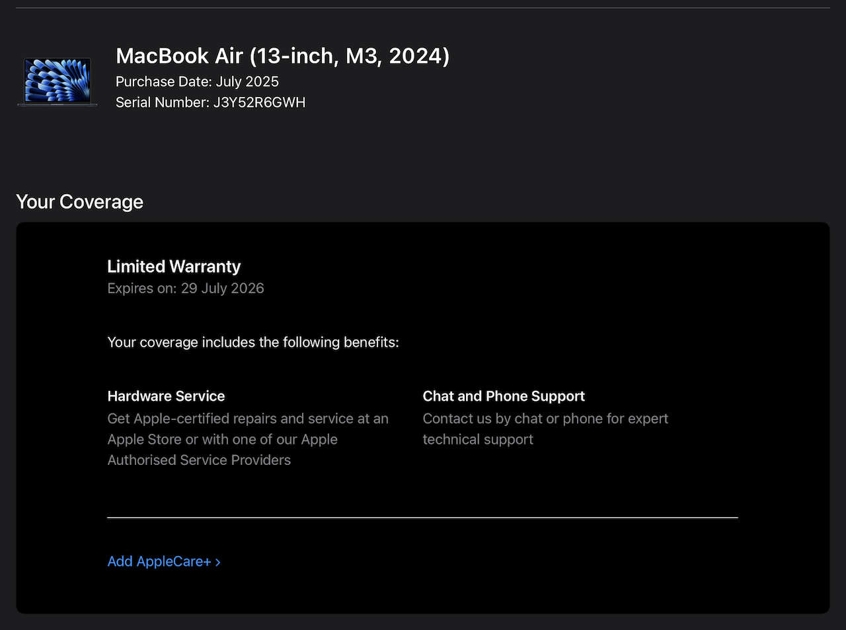The image size is (846, 630).
Task: Click the 'Contact us by chat or phone' description
Action: coord(545,429)
